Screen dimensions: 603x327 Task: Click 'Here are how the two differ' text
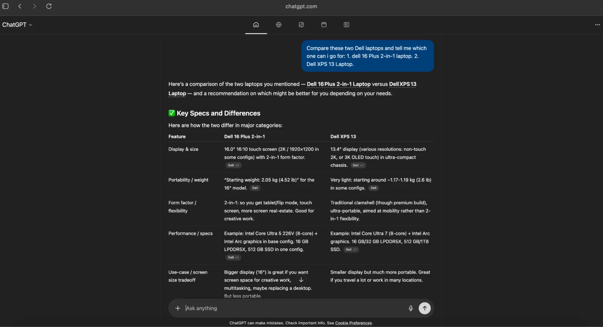coord(225,125)
